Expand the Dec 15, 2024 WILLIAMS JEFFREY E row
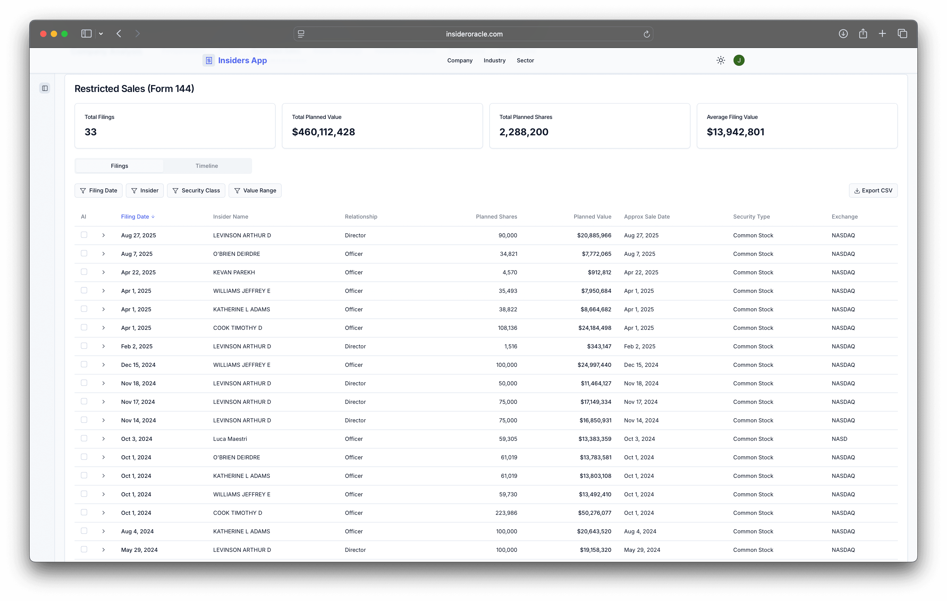Screen dimensions: 947x601 [103, 365]
